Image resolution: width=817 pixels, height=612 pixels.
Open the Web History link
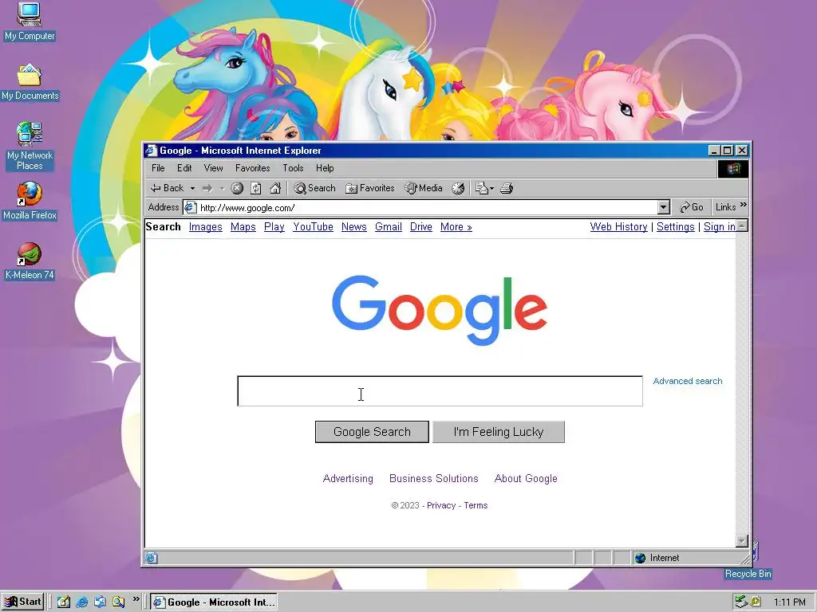coord(618,227)
